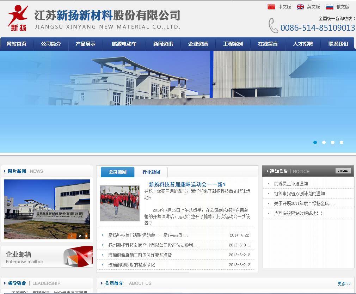Click the 公司简介 ABOUT US header arrow
Viewport: 356px width, 294px height.
click(x=102, y=283)
